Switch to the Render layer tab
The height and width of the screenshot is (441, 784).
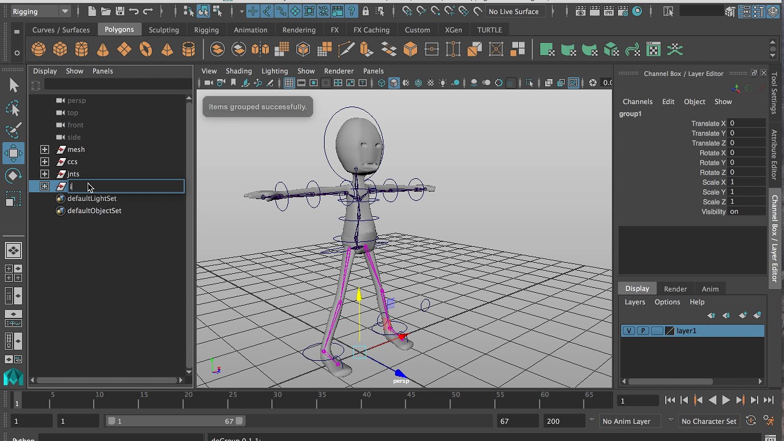pos(675,288)
